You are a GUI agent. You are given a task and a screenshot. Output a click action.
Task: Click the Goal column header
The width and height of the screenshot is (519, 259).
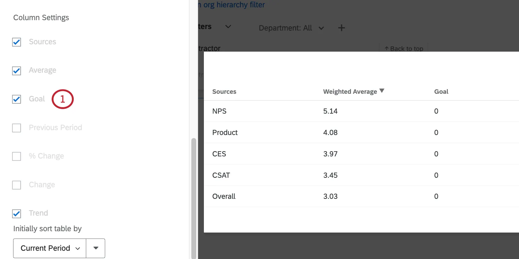click(441, 91)
